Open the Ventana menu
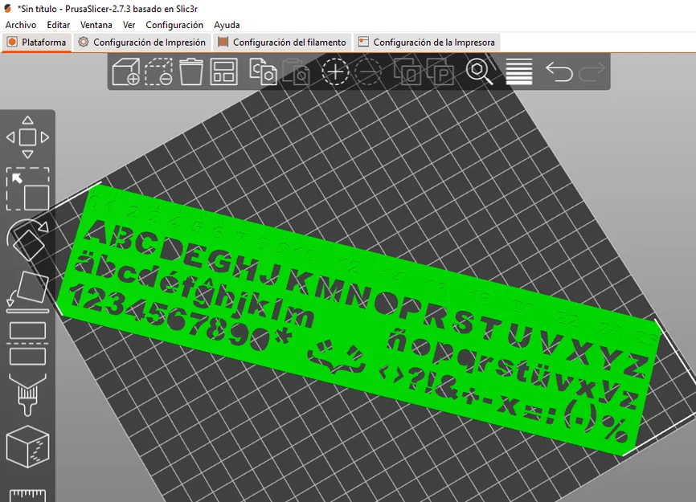 [96, 25]
